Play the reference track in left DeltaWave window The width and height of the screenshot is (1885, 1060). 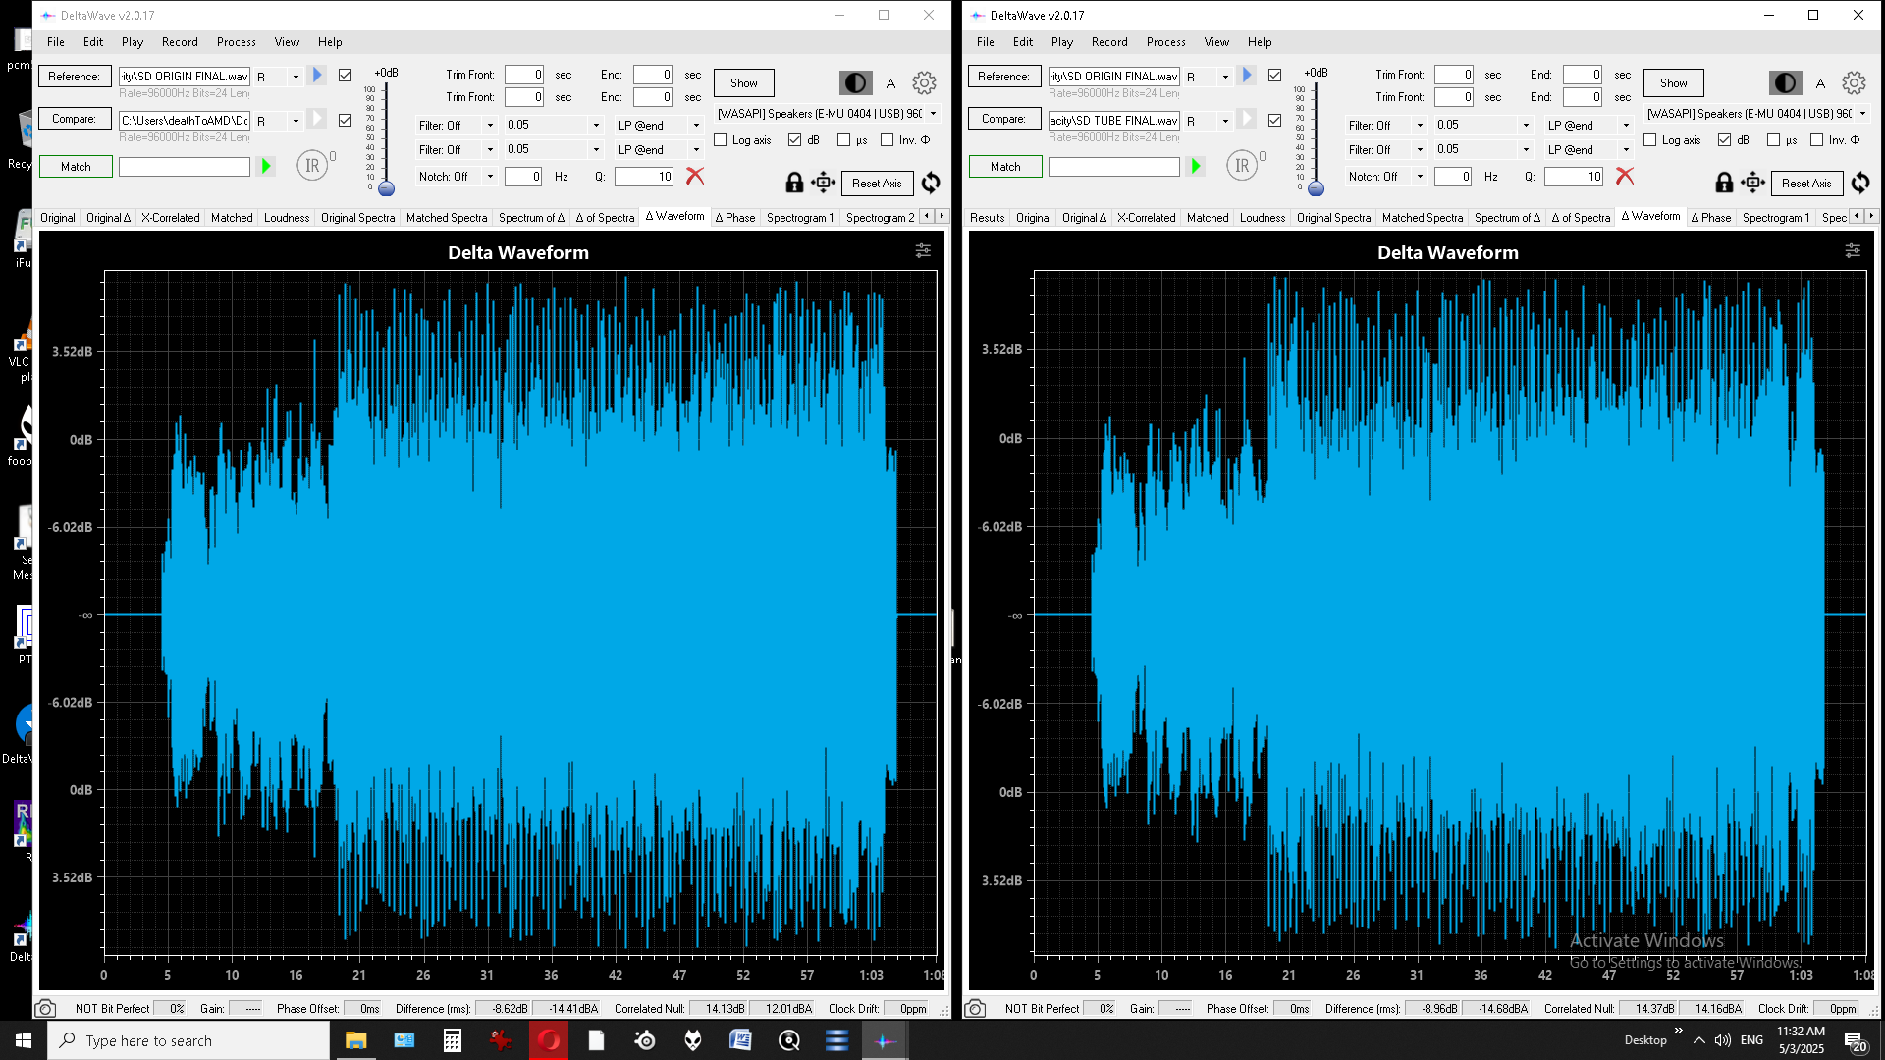(x=316, y=76)
